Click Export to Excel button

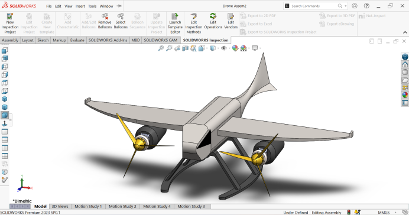[x=256, y=24]
